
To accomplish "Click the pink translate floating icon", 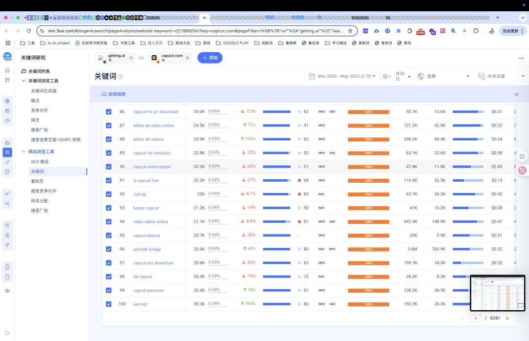I will [x=522, y=170].
